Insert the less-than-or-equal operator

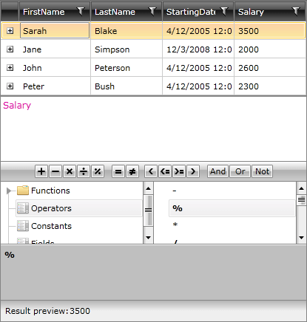click(165, 171)
